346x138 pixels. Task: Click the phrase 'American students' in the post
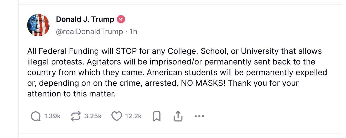179,72
